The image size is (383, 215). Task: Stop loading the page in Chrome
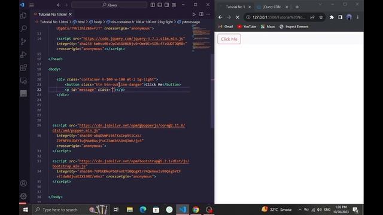[x=238, y=17]
